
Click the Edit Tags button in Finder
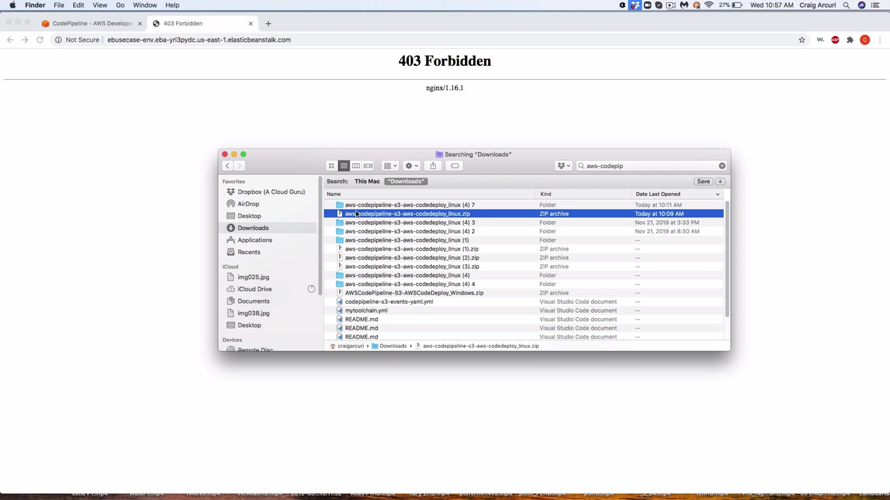point(454,166)
